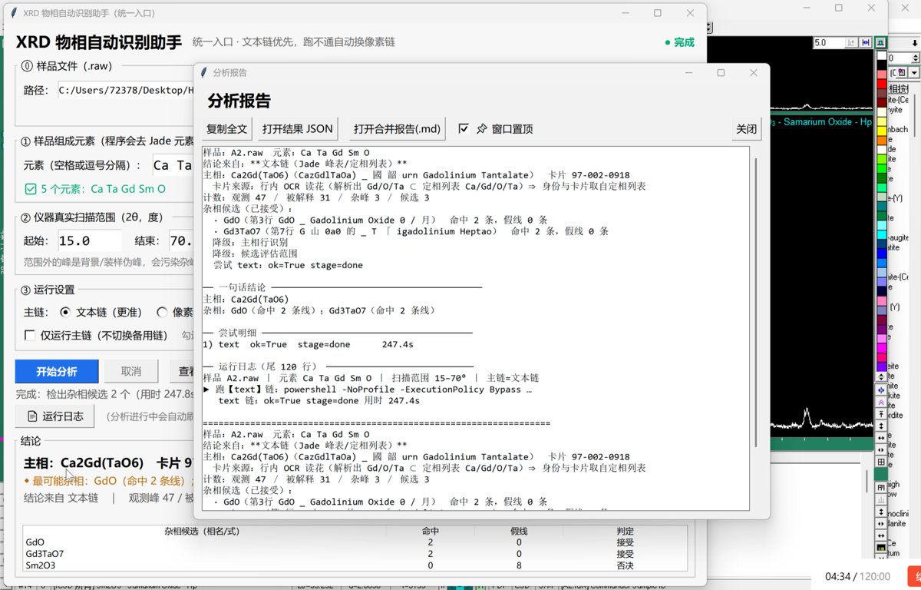Viewport: 921px width, 590px height.
Task: Click the yellow histogram icon in Jade toolbar
Action: coord(881,548)
